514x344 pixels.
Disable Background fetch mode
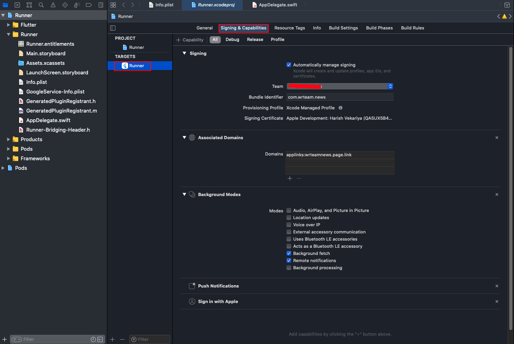coord(289,253)
